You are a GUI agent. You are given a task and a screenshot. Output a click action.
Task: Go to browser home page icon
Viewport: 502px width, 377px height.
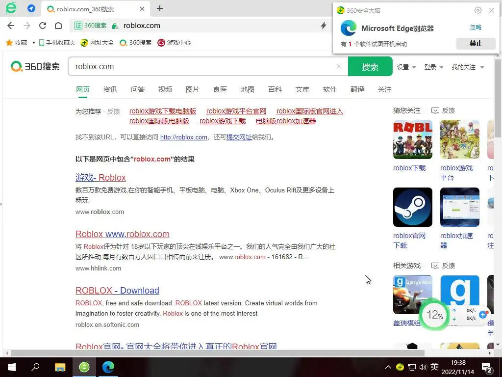(58, 26)
